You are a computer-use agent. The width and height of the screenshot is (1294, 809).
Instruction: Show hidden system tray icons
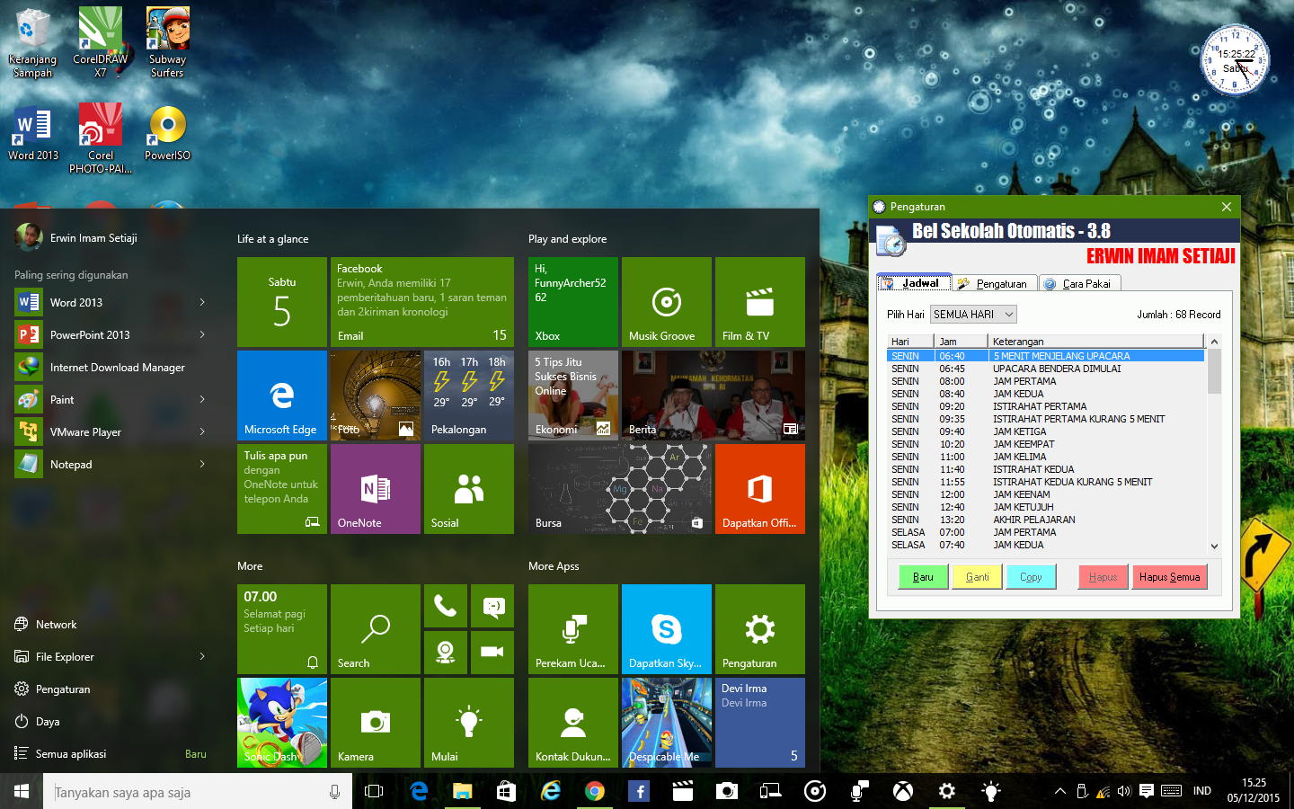point(1060,791)
